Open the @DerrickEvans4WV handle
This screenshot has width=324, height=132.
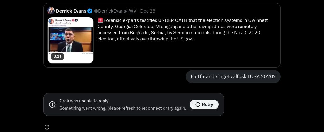(x=115, y=11)
